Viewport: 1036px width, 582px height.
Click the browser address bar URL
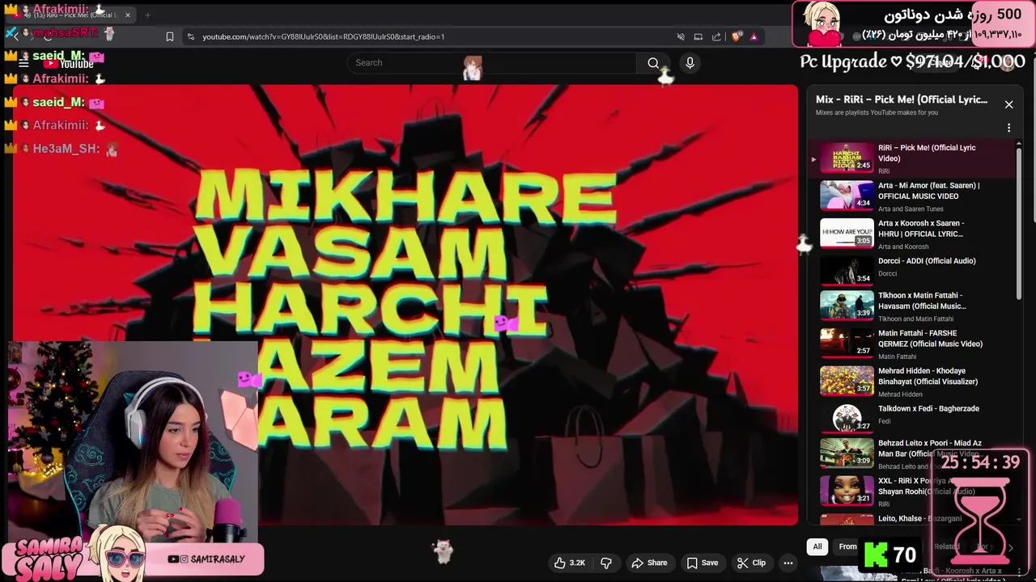pos(324,36)
